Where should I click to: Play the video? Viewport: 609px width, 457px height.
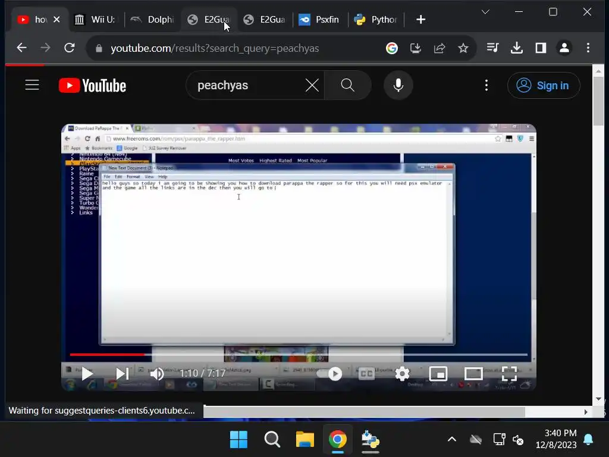(x=87, y=374)
